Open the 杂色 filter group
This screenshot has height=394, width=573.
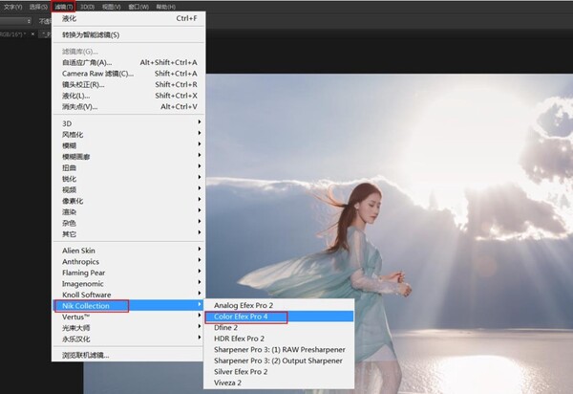click(129, 223)
